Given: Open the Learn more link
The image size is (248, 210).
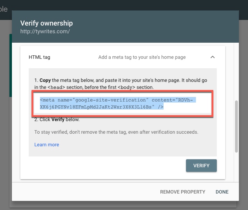Looking at the screenshot, I should click(47, 145).
